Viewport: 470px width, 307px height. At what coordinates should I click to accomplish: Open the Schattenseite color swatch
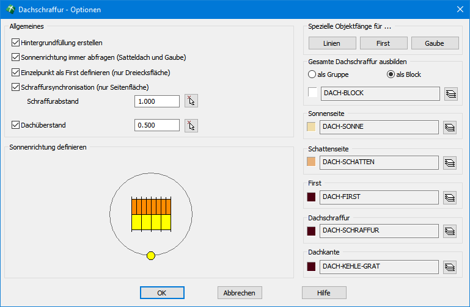[x=312, y=162]
